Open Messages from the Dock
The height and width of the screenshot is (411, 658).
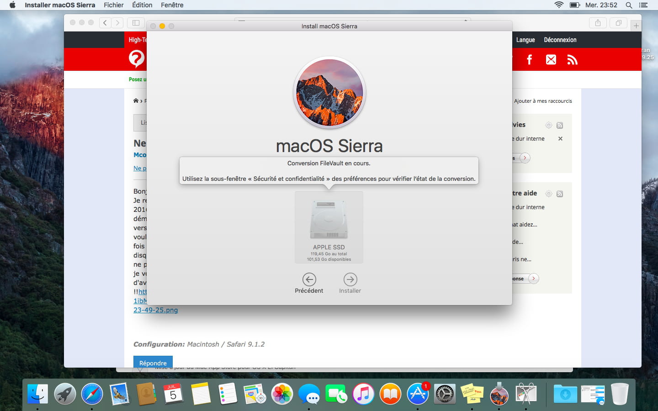[309, 394]
